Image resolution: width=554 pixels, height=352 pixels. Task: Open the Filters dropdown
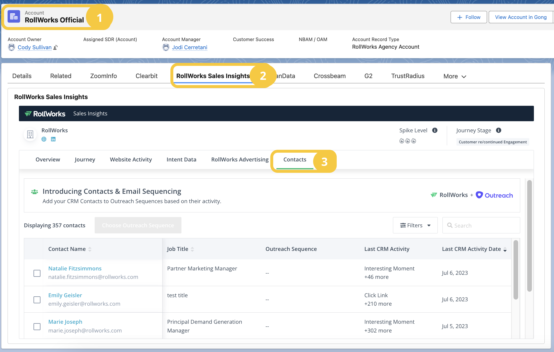tap(415, 225)
